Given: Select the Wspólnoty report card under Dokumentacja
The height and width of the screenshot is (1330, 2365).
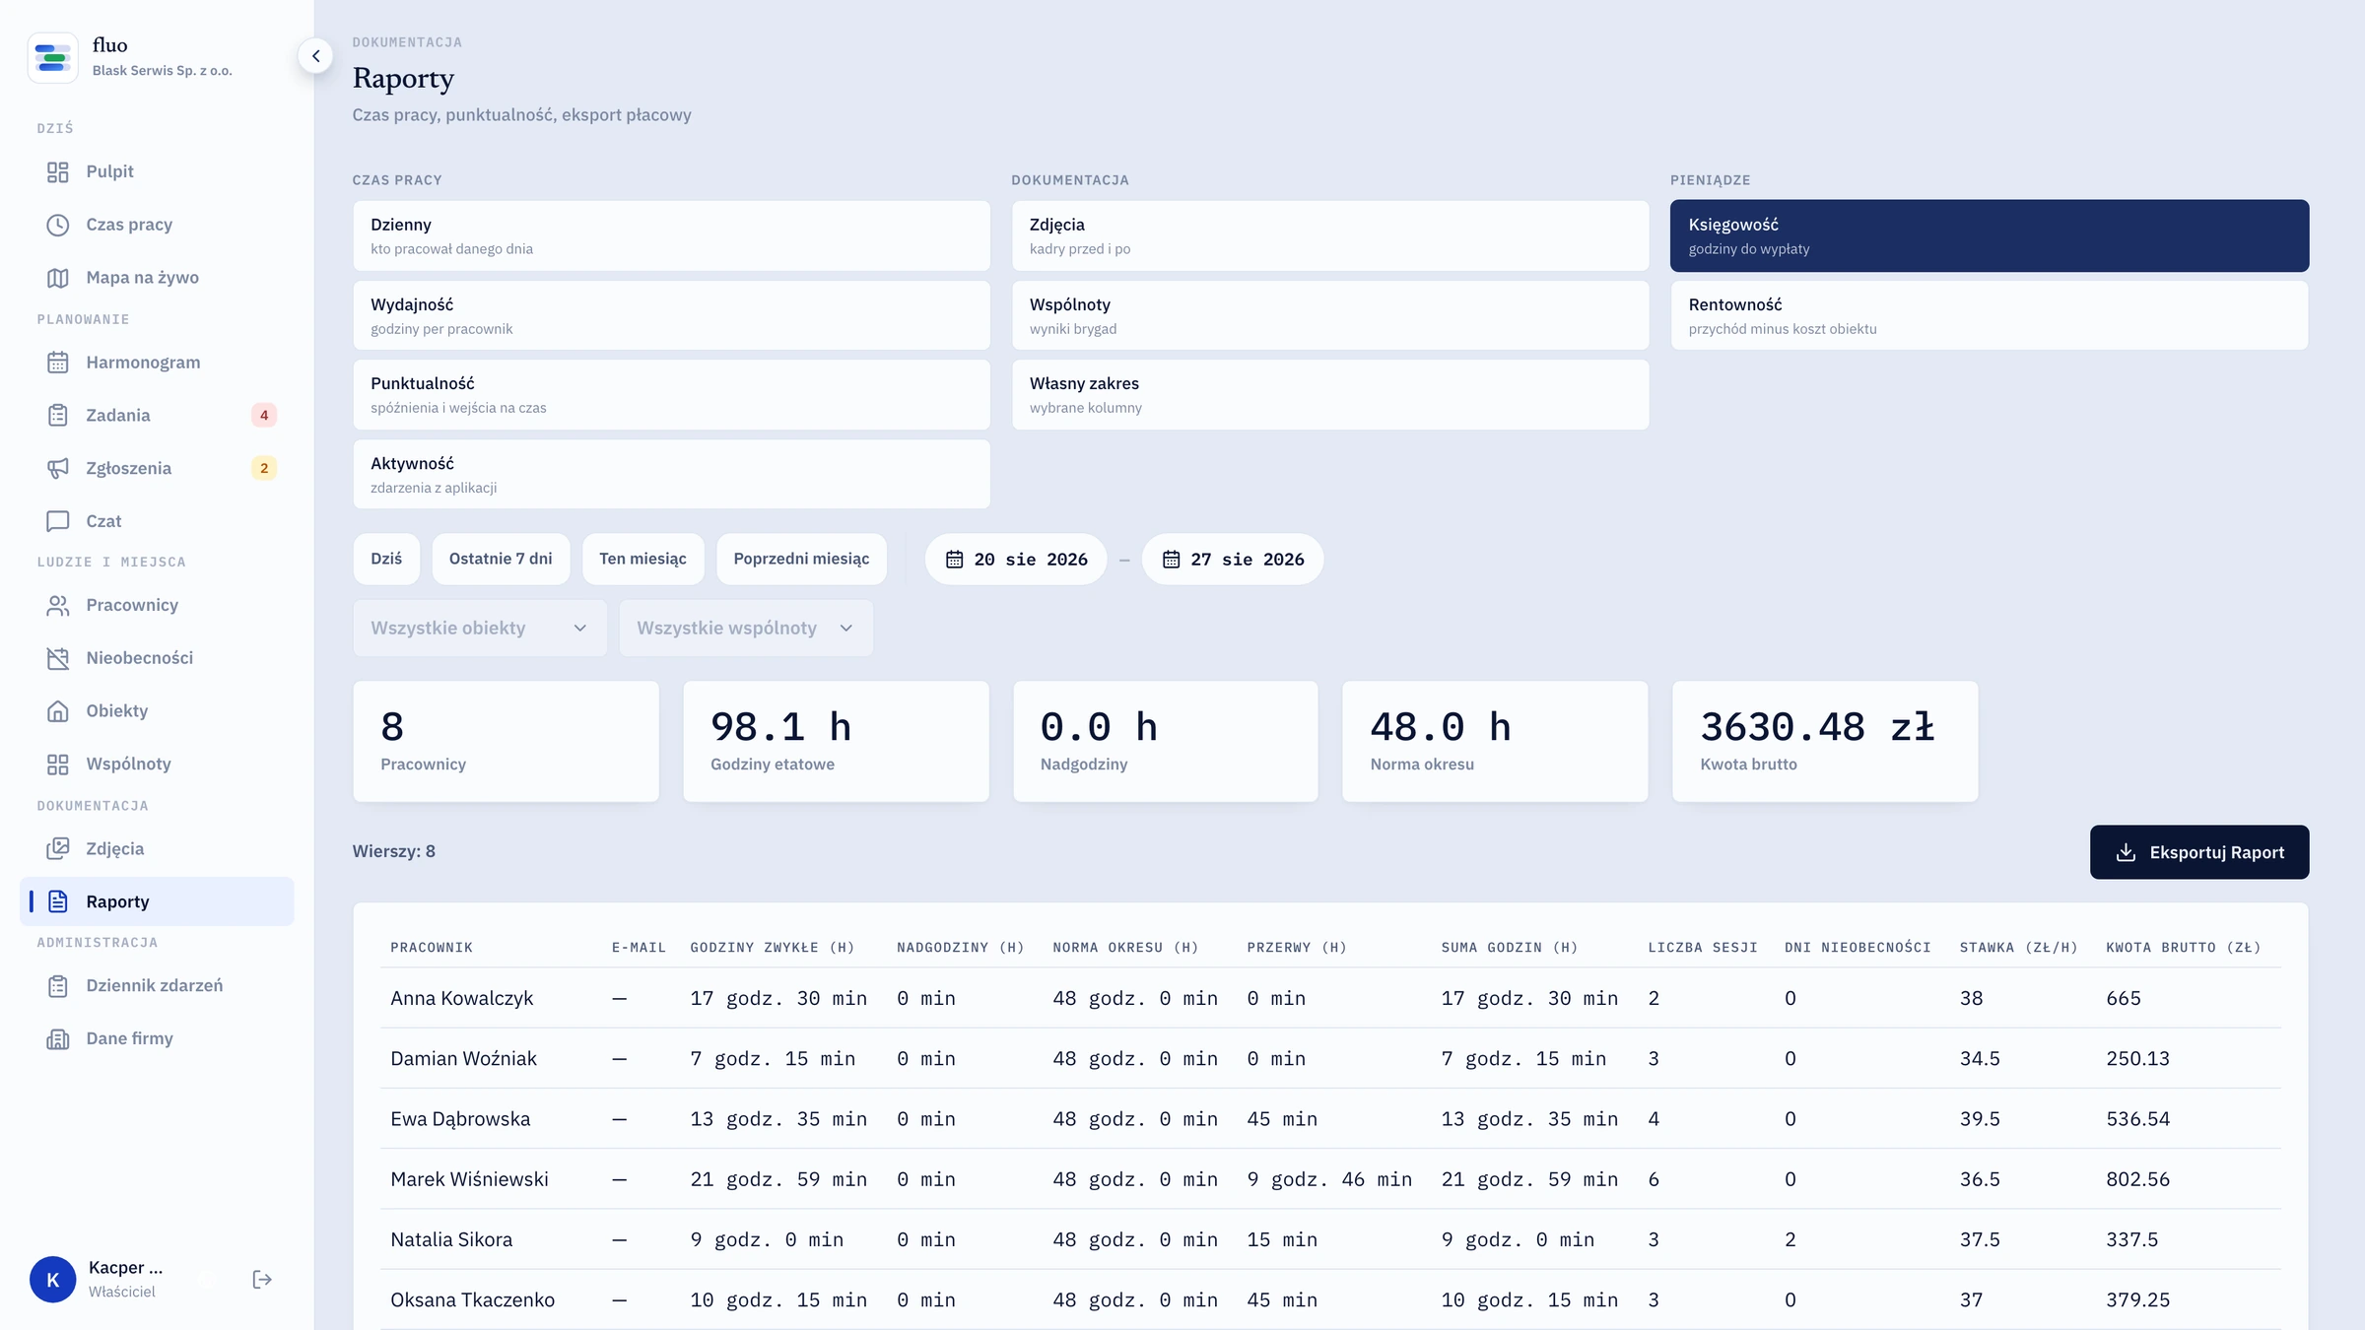Looking at the screenshot, I should pos(1330,316).
